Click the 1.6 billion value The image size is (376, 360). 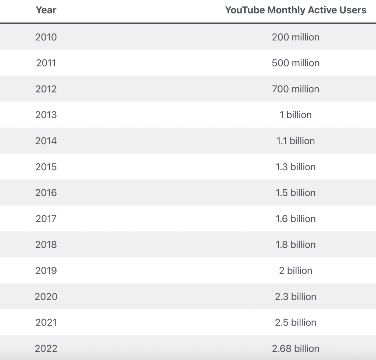pyautogui.click(x=296, y=219)
